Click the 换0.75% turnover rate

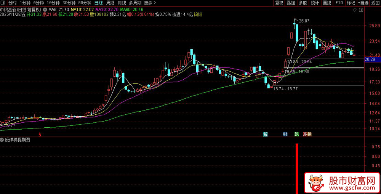163,14
